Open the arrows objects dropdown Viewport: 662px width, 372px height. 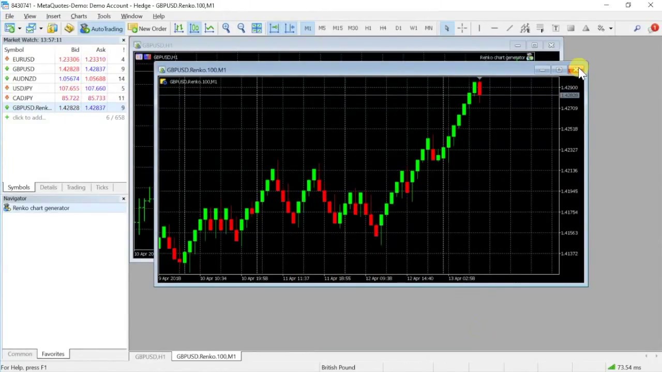[611, 28]
